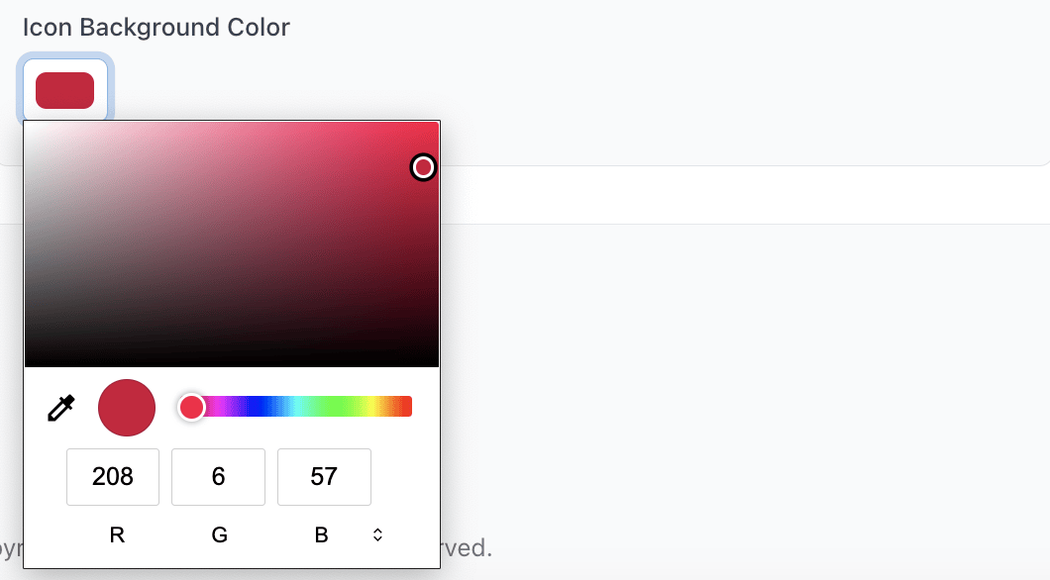The height and width of the screenshot is (580, 1050).
Task: Click the B channel label
Action: pyautogui.click(x=321, y=535)
